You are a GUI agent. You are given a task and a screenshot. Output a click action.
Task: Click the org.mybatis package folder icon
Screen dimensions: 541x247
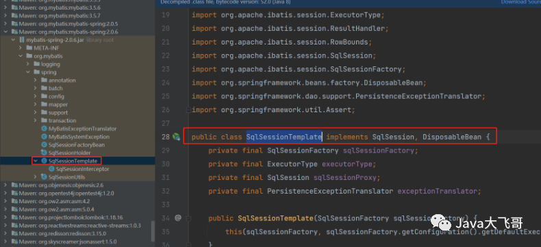[x=29, y=56]
